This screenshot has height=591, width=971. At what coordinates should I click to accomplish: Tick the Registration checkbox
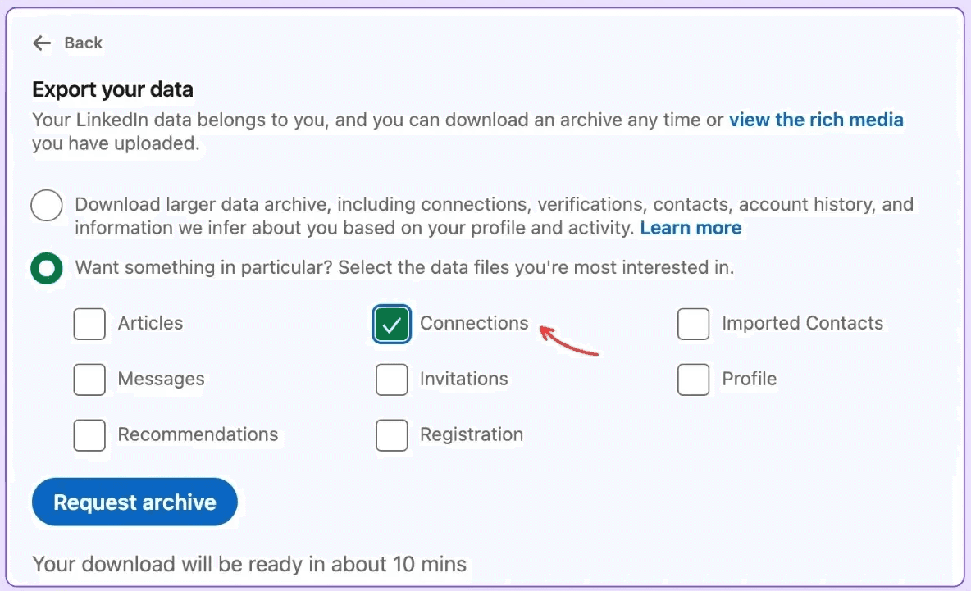(x=391, y=435)
